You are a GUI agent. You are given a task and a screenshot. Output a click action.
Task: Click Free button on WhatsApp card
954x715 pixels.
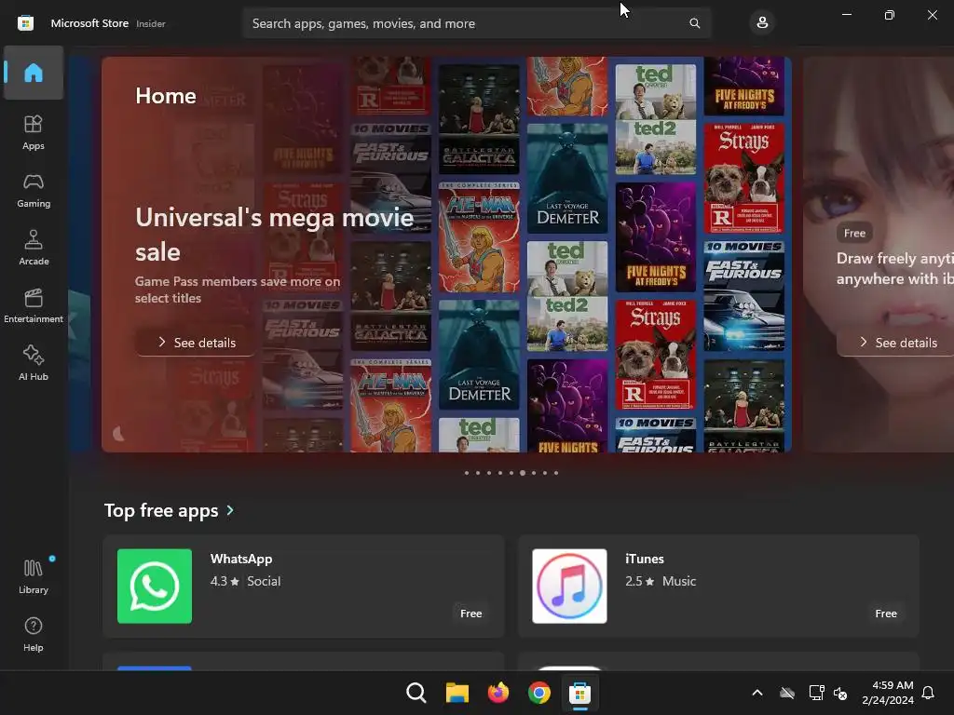click(470, 614)
